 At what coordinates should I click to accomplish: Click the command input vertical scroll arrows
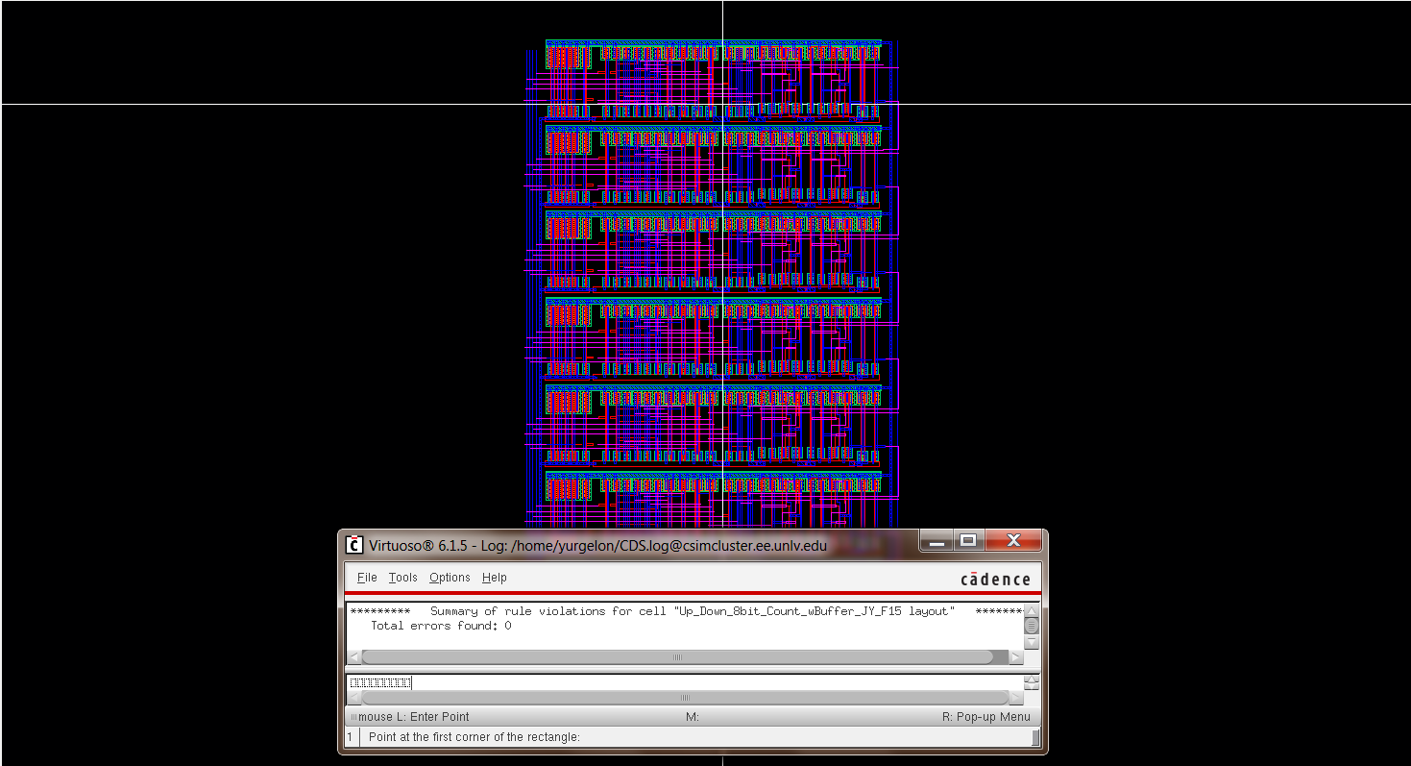coord(1032,682)
